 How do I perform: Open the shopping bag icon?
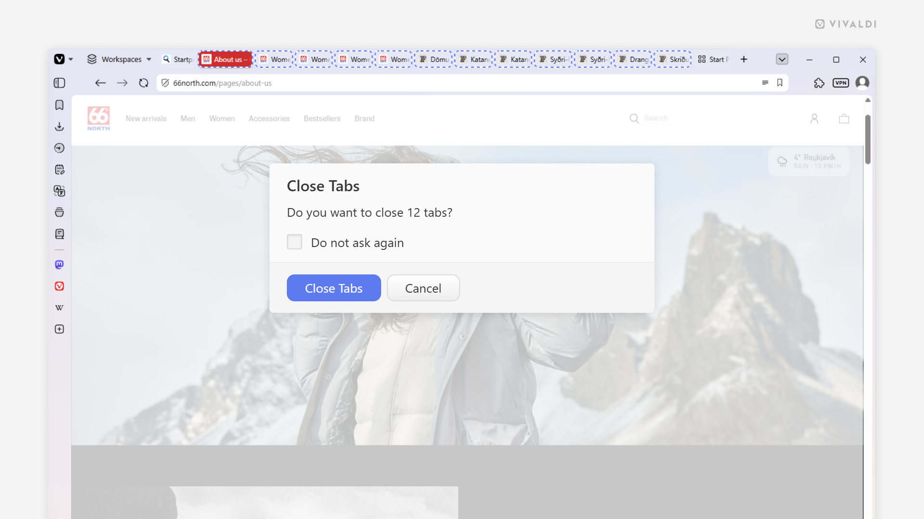pyautogui.click(x=844, y=118)
